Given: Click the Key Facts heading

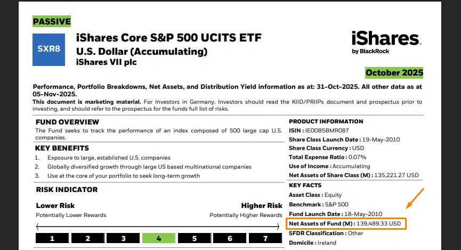Looking at the screenshot, I should [x=305, y=185].
